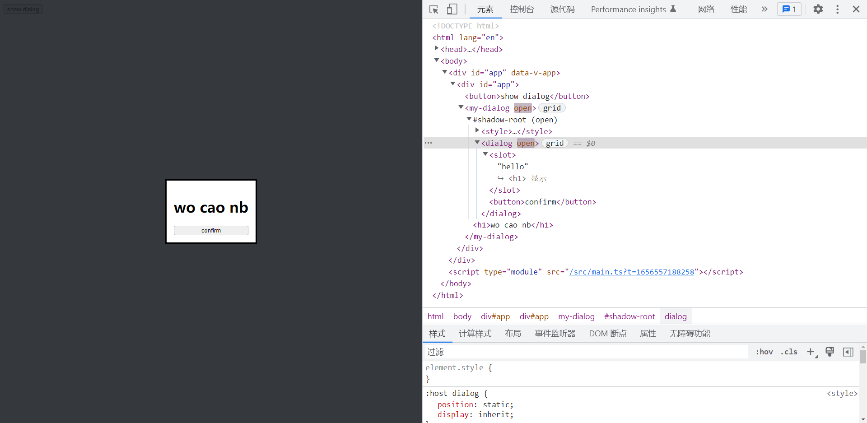Collapse the slot element node
Viewport: 867px width, 423px height.
(x=485, y=154)
